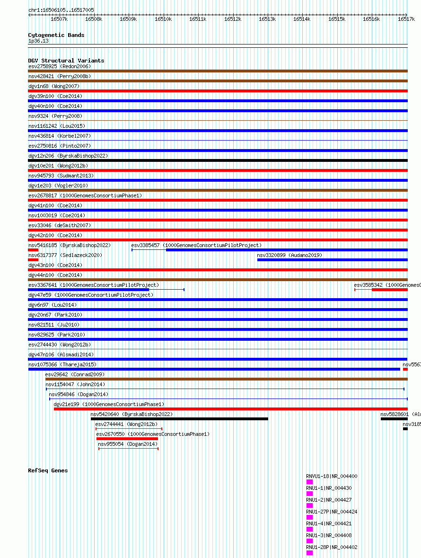Click the Cytogenetic Bands track title
421x558 pixels.
point(56,35)
